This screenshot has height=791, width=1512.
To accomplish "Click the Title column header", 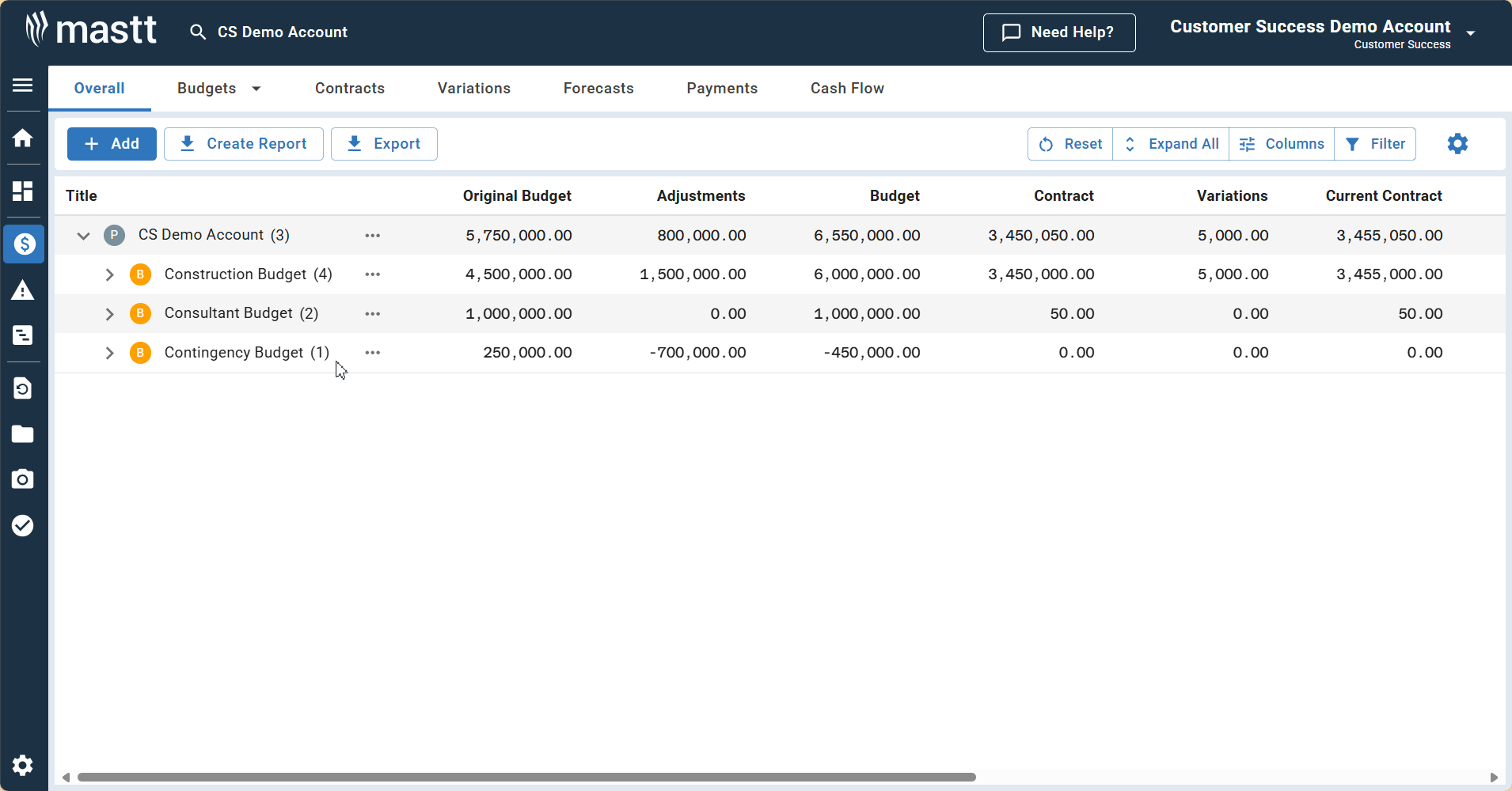I will tap(82, 196).
